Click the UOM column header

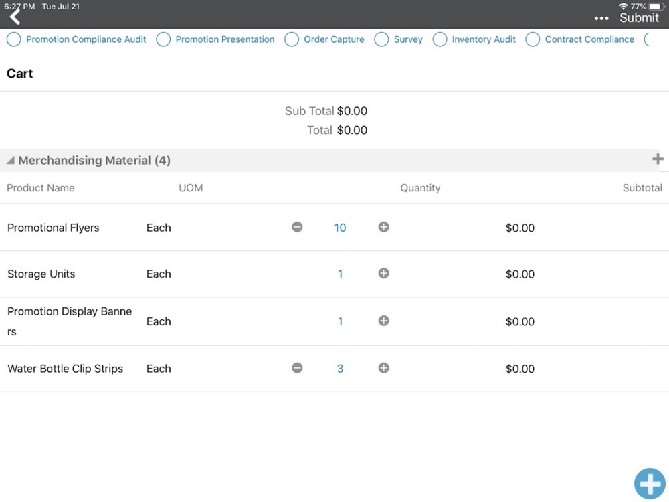191,188
